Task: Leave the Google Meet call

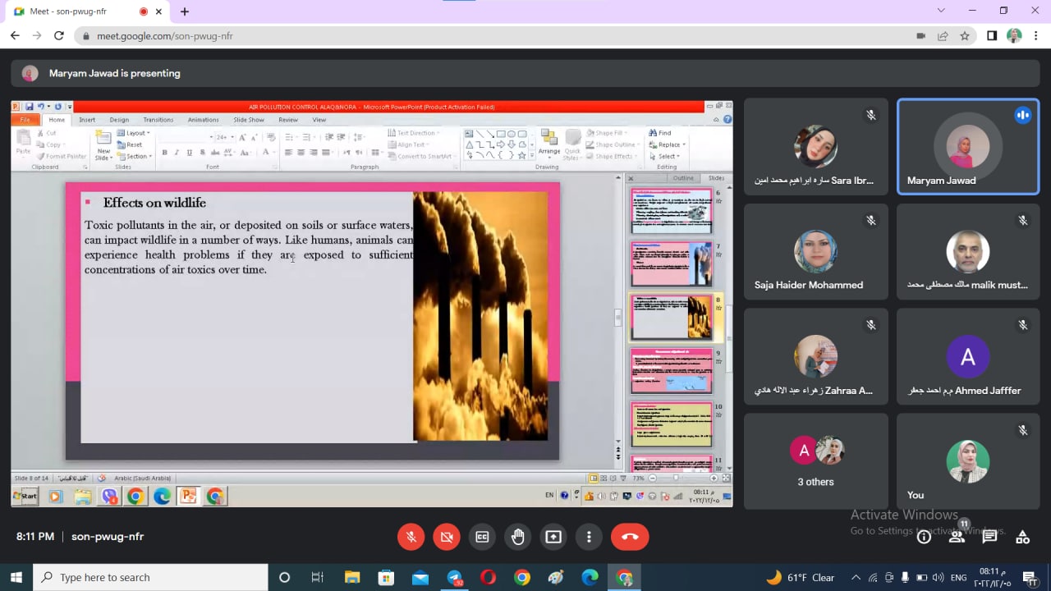Action: 630,536
